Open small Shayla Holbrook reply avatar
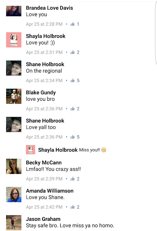 pos(31,150)
